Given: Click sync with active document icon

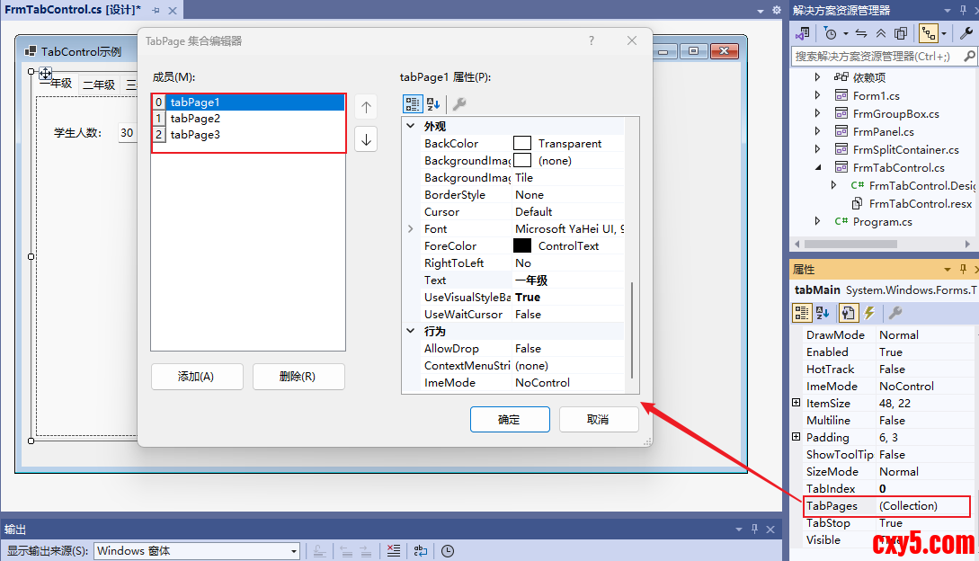Looking at the screenshot, I should [x=861, y=33].
